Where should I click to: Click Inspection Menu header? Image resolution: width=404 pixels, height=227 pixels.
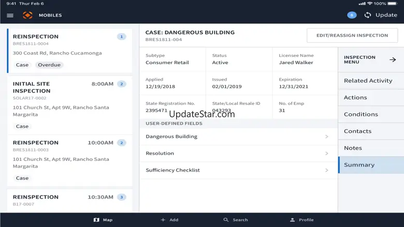(371, 59)
